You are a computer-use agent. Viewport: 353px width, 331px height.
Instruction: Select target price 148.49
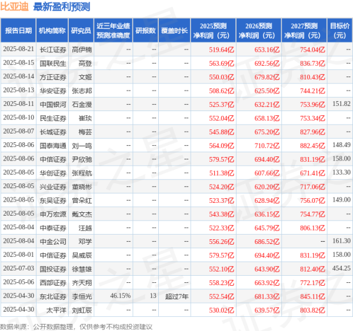pos(341,145)
